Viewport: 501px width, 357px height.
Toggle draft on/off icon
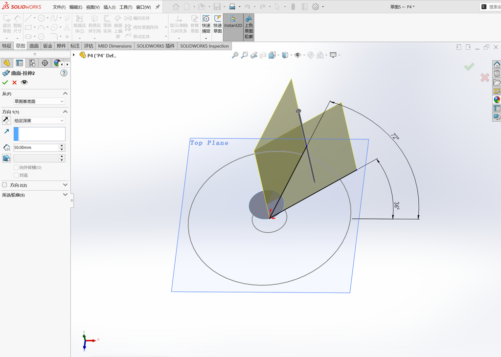[x=6, y=158]
